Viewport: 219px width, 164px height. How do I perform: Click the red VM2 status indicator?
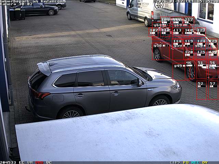click(39, 162)
